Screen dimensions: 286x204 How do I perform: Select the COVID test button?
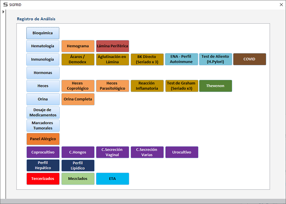pyautogui.click(x=249, y=59)
